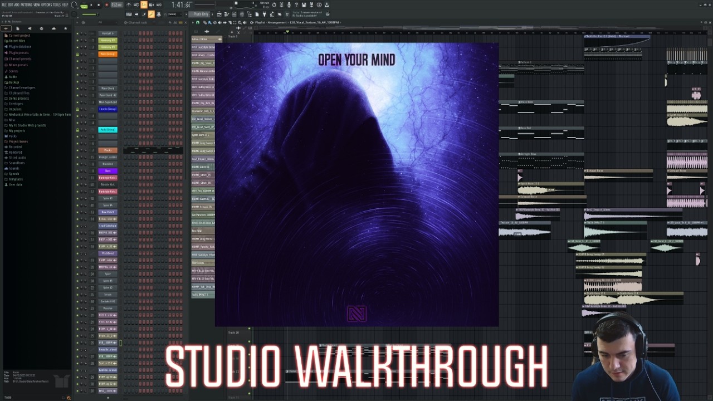Viewport: 713px width, 401px height.
Task: Toggle the lock beside Main (Group)
Action: click(x=77, y=54)
